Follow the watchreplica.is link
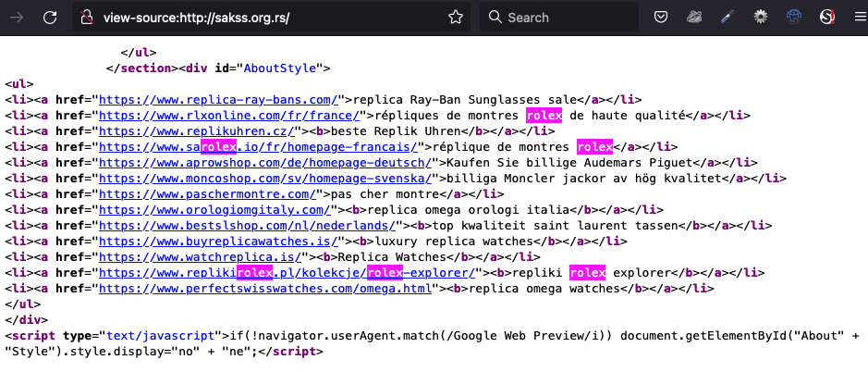The height and width of the screenshot is (372, 868). [201, 257]
